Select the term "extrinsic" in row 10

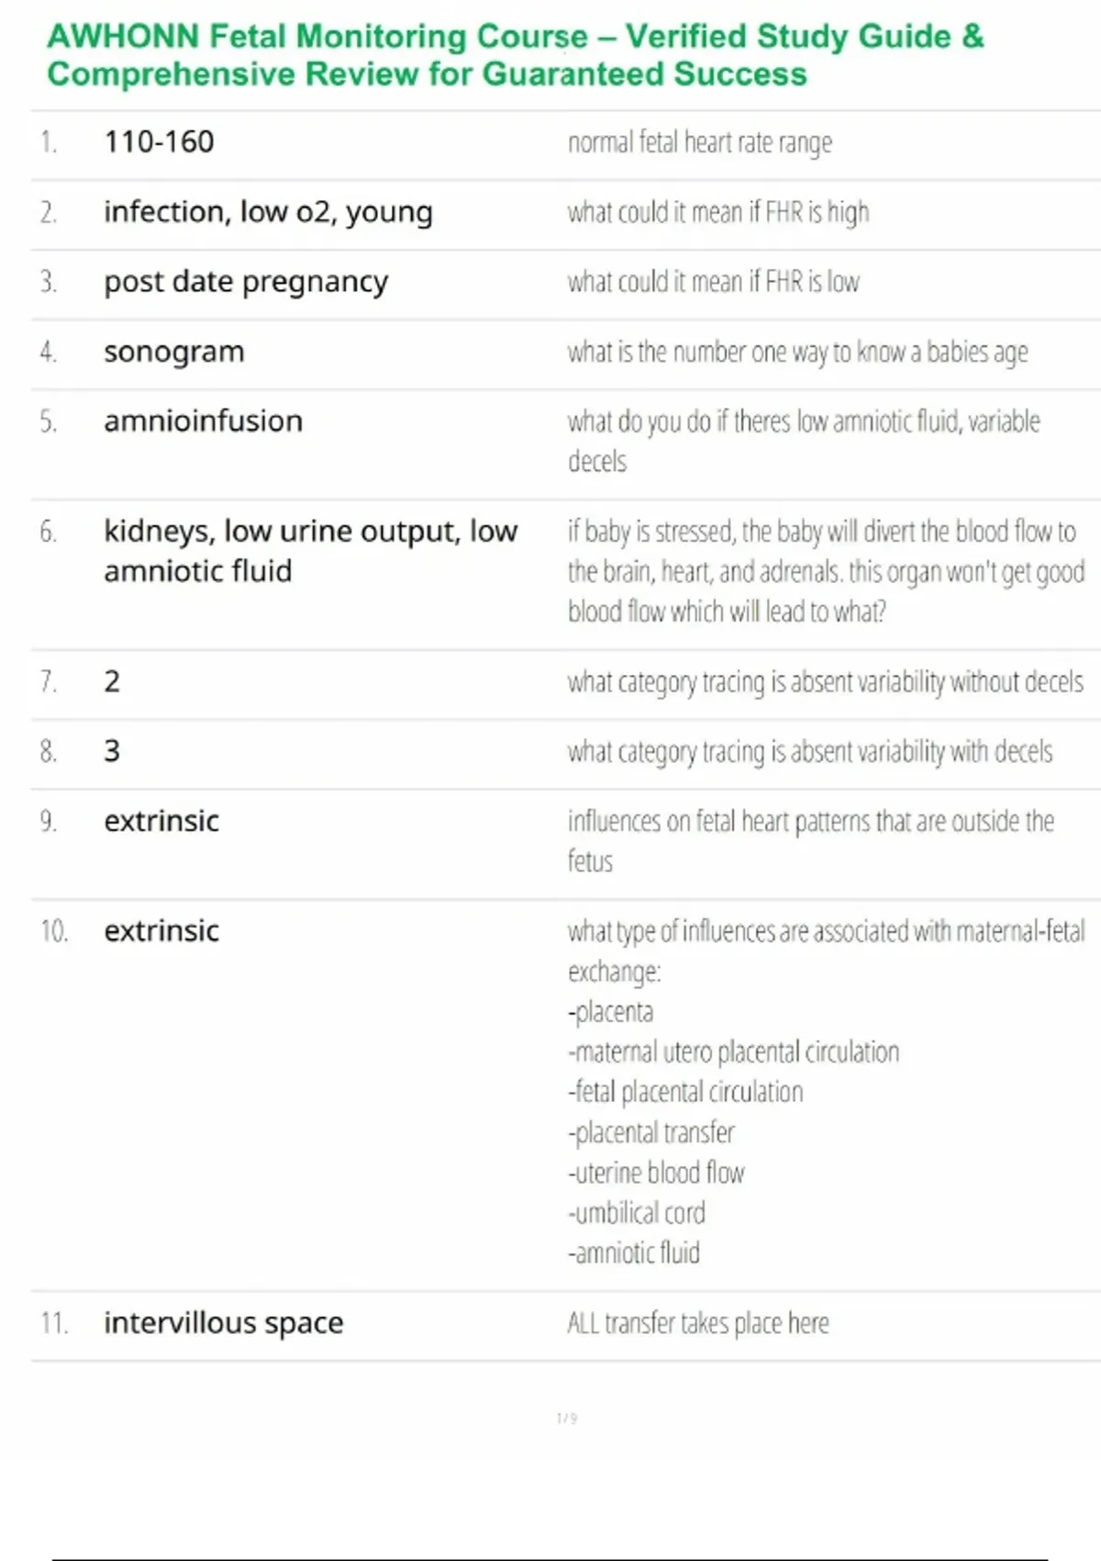tap(161, 931)
